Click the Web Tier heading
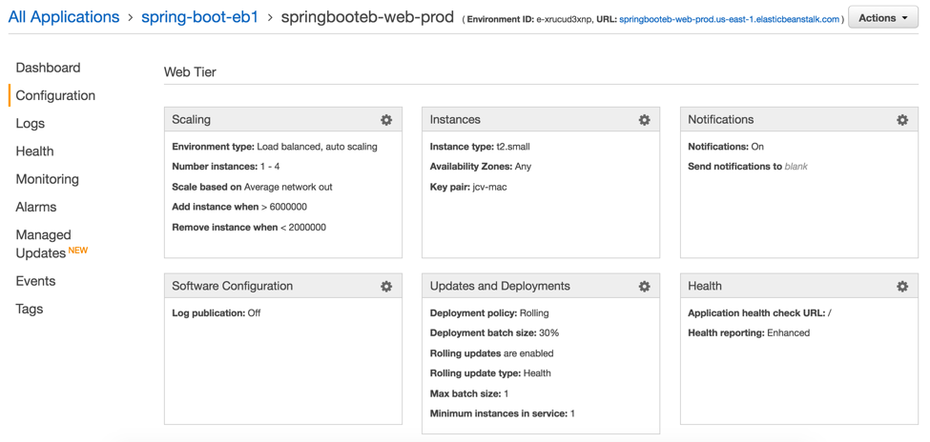 click(190, 72)
